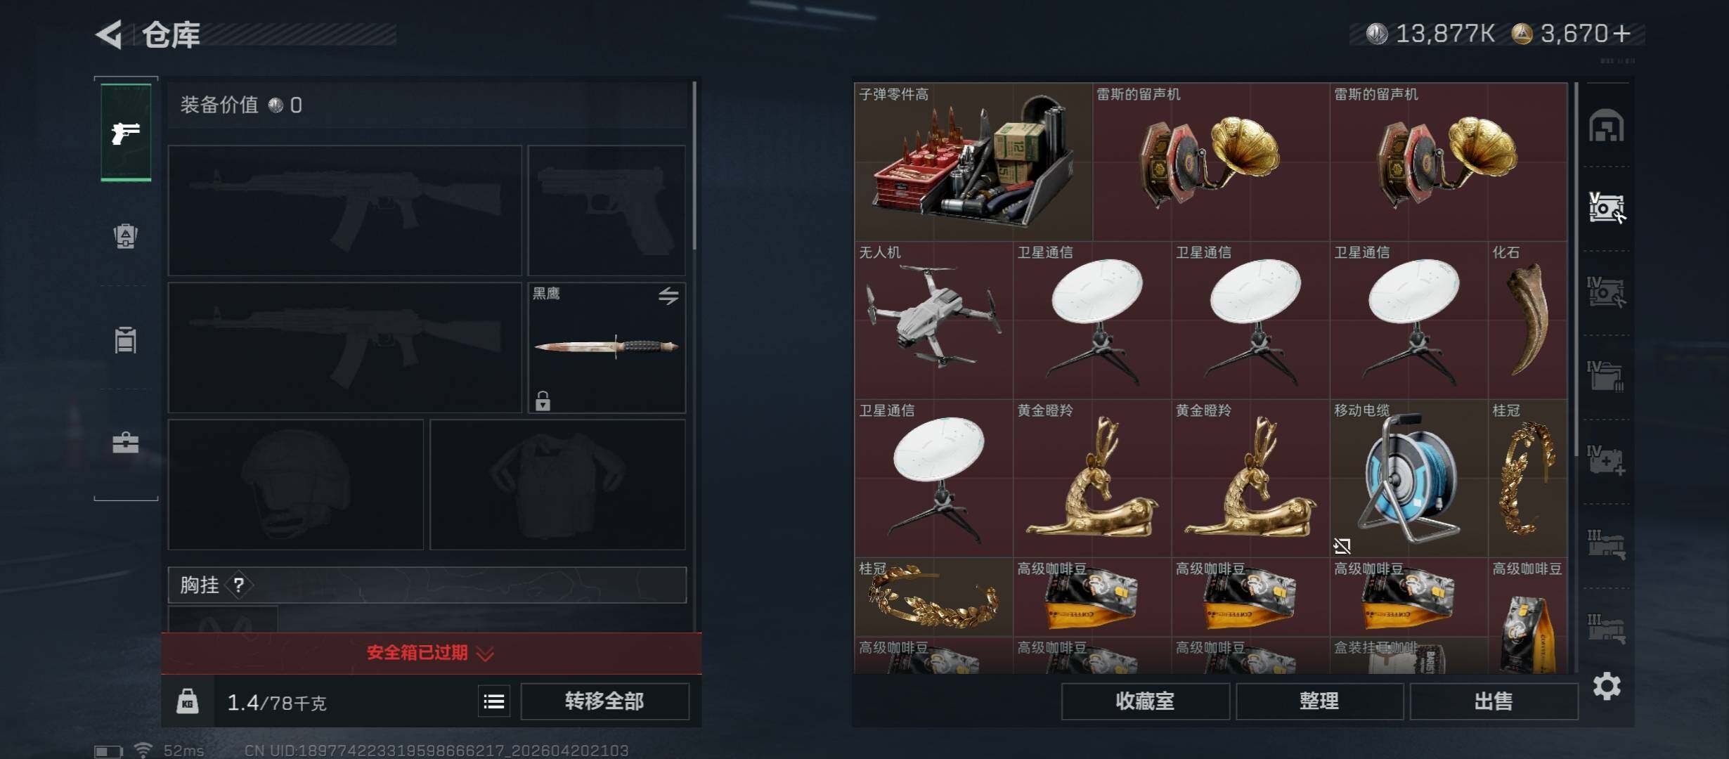Open the 收藏室 collection room
The height and width of the screenshot is (759, 1729).
(1145, 701)
